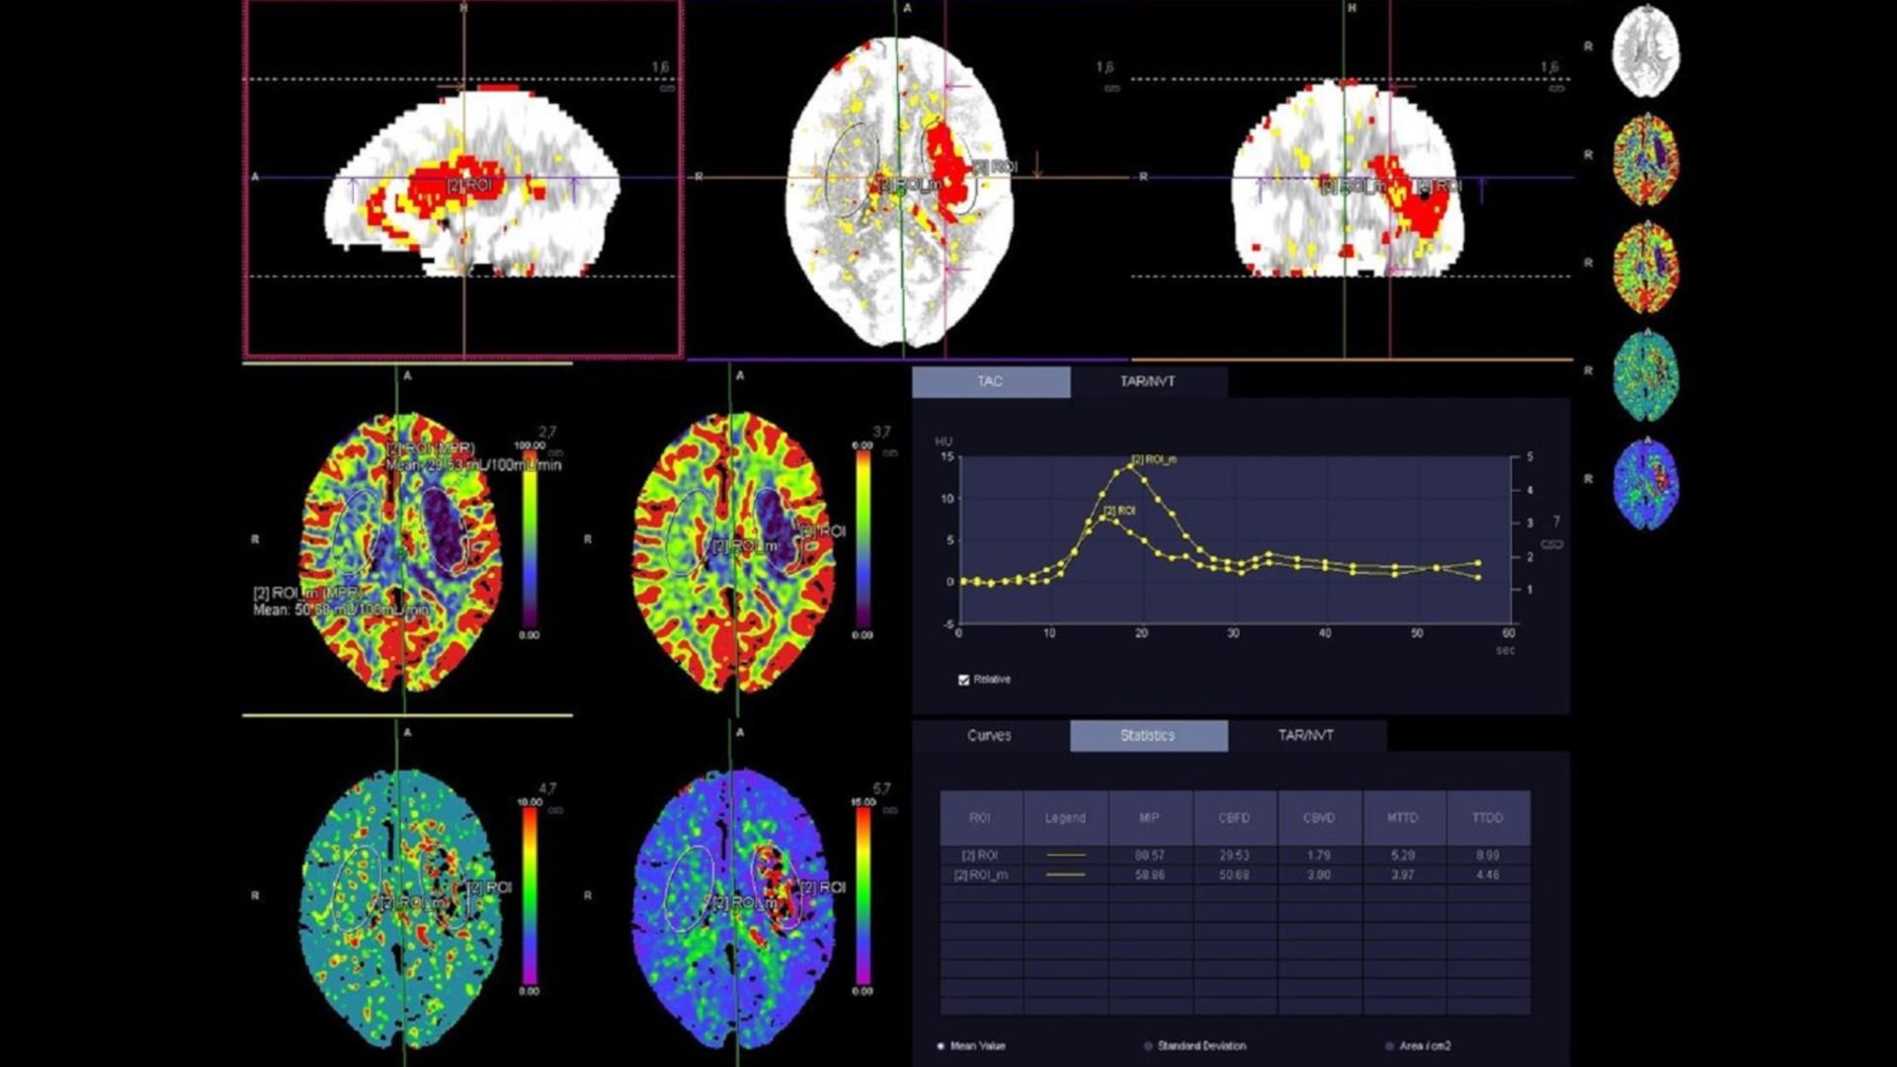This screenshot has width=1897, height=1067.
Task: Select the [2] ROI row in statistics table
Action: (x=980, y=856)
